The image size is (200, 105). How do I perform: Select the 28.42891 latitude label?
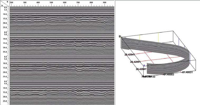pyautogui.click(x=135, y=62)
